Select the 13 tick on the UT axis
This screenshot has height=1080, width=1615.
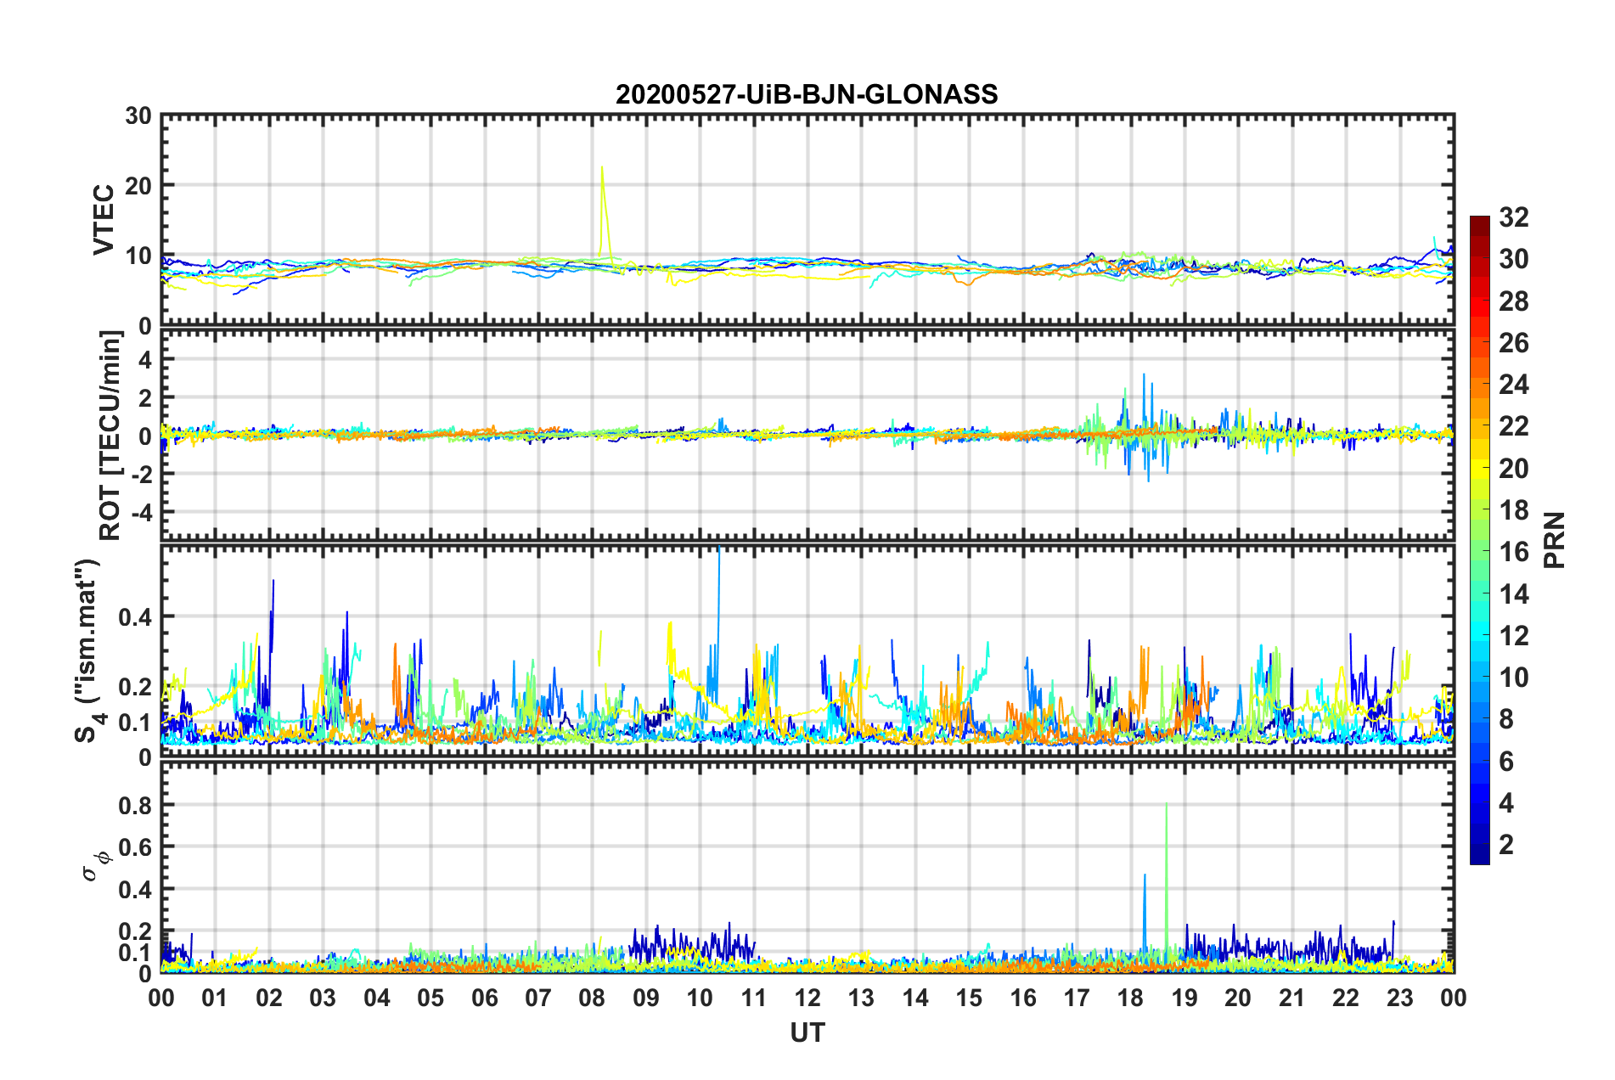pos(861,998)
